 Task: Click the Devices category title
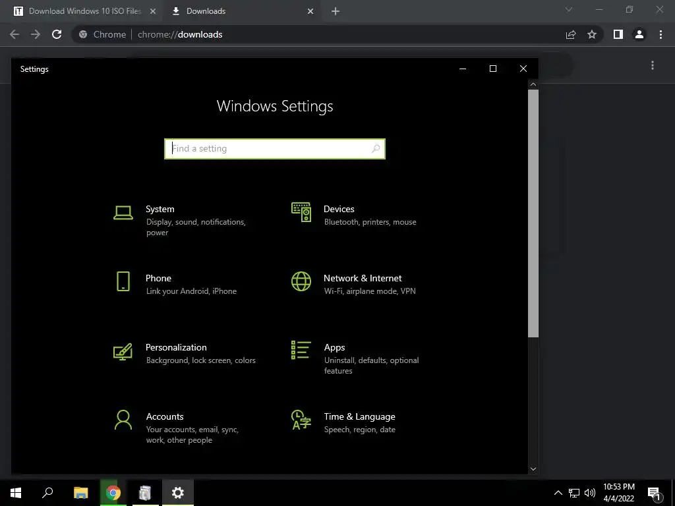[339, 209]
